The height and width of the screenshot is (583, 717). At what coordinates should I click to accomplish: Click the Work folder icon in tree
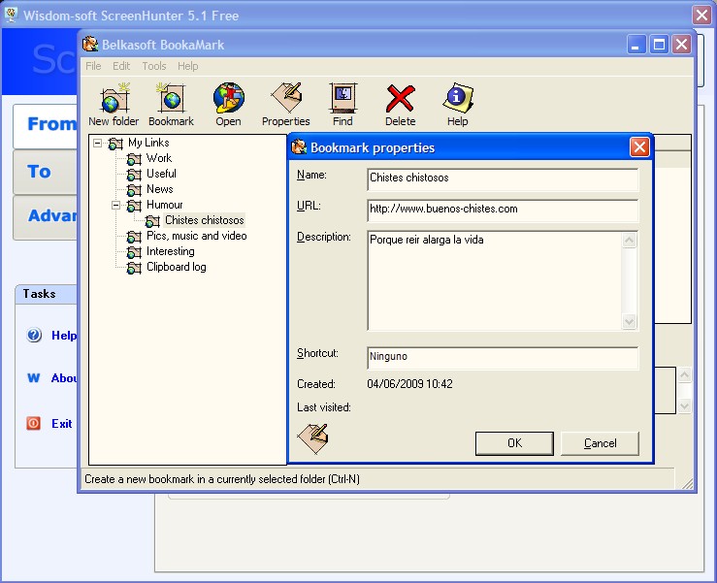pos(134,159)
